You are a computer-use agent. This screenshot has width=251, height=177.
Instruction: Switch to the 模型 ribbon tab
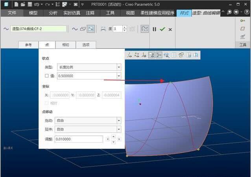pos(33,13)
